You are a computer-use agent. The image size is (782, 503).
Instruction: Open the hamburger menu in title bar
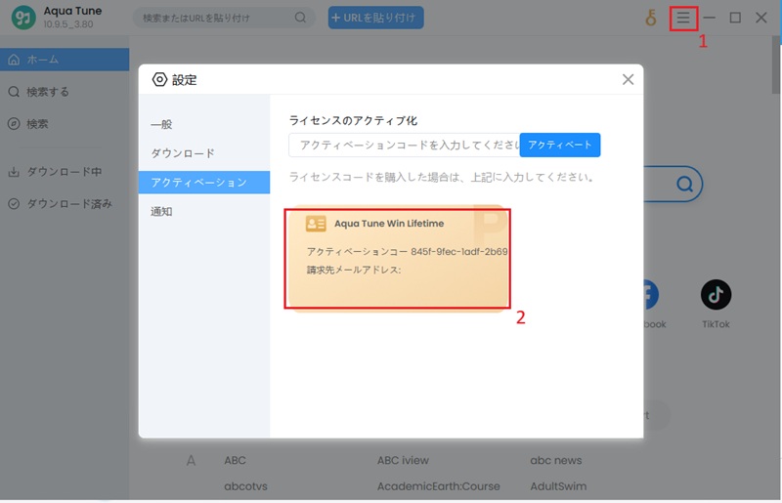[x=682, y=18]
